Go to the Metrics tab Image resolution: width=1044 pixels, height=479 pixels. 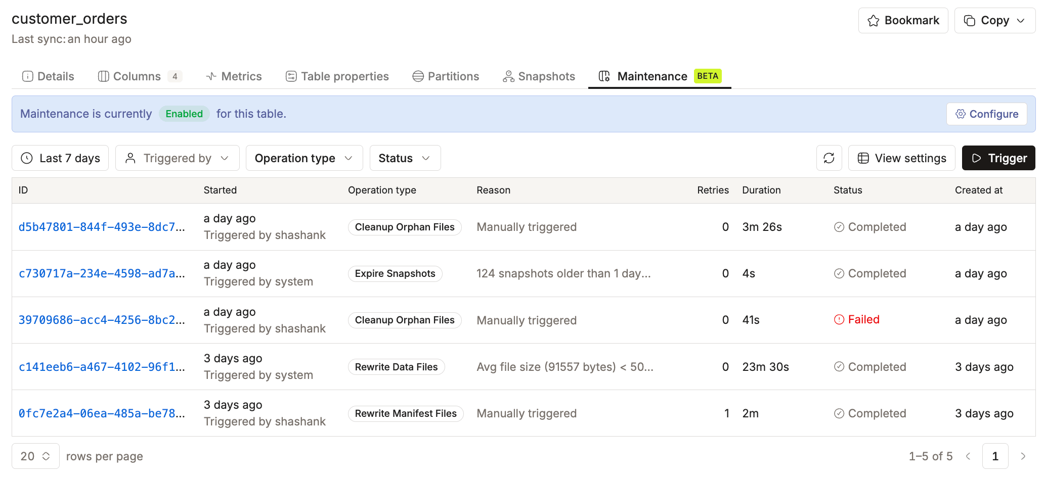coord(234,76)
